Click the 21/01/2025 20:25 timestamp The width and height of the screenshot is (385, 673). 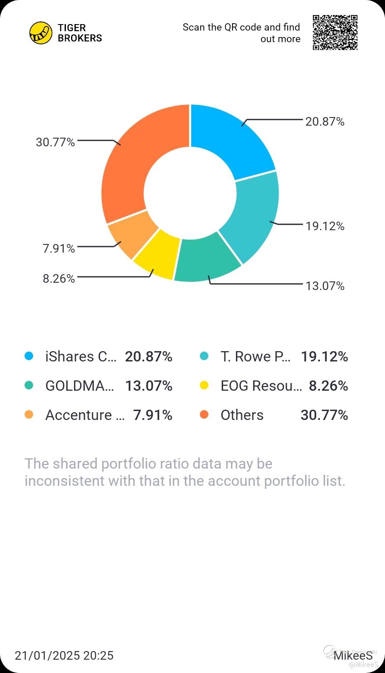point(64,655)
